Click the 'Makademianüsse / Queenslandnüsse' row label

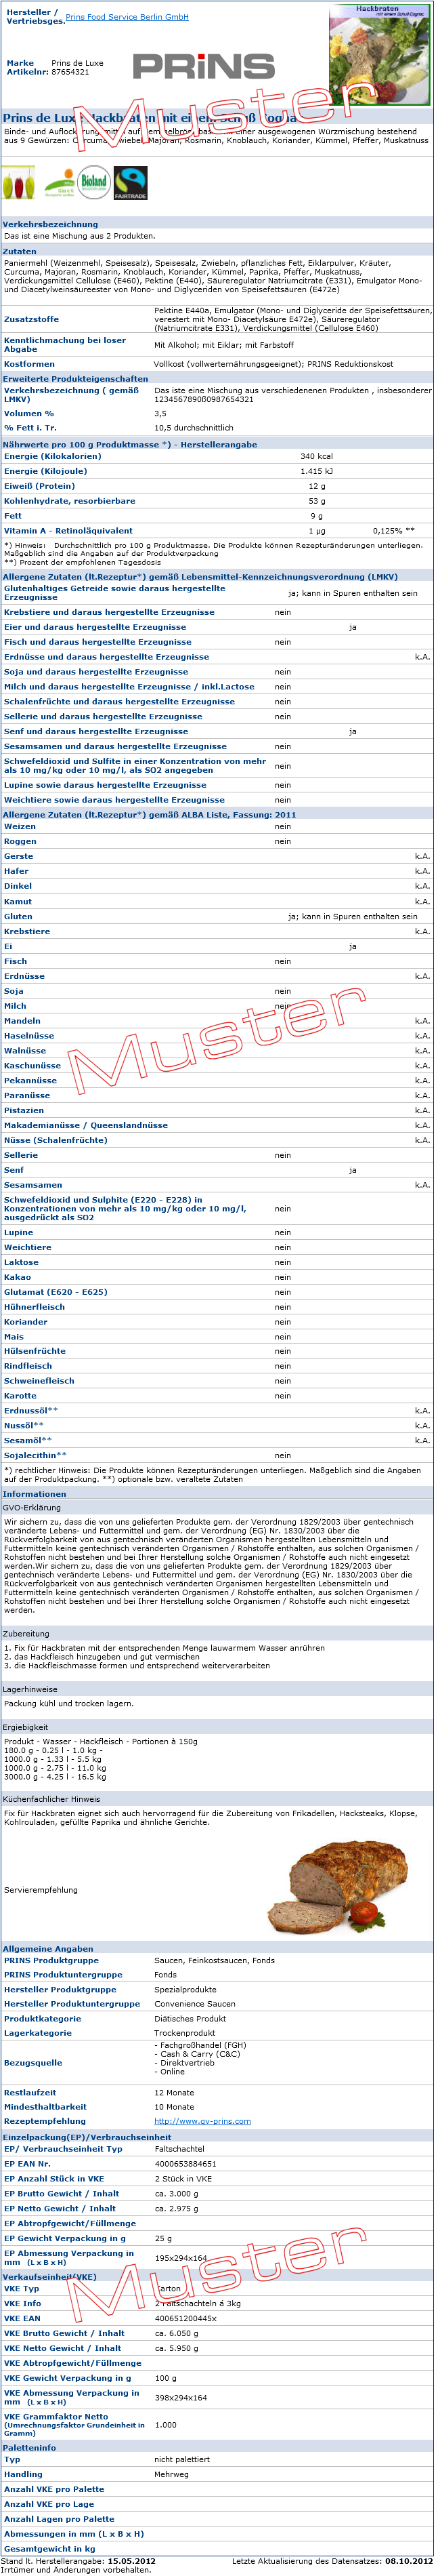coord(86,1126)
